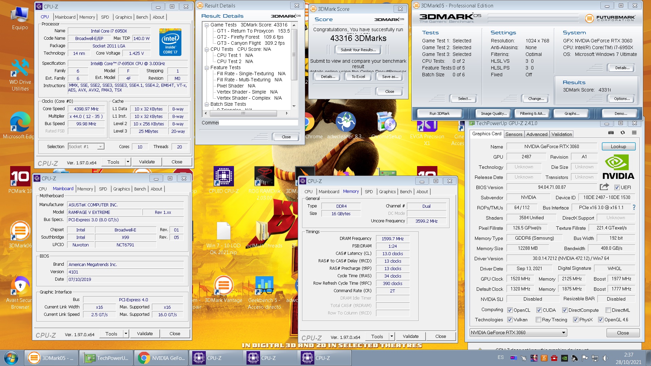Open the Win 7-10 LOD OK 2021 file icon

point(223,238)
